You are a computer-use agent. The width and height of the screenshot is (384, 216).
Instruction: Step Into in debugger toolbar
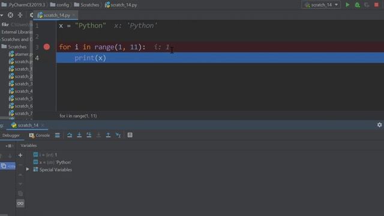(x=79, y=135)
